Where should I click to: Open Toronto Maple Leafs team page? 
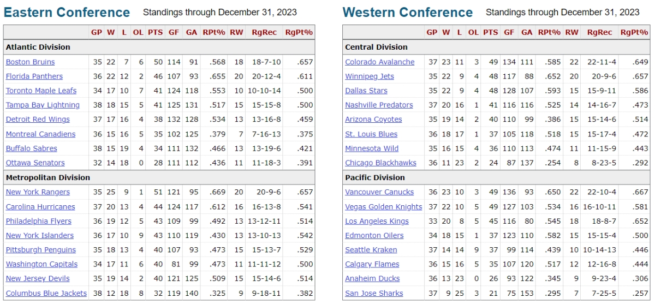coord(41,91)
